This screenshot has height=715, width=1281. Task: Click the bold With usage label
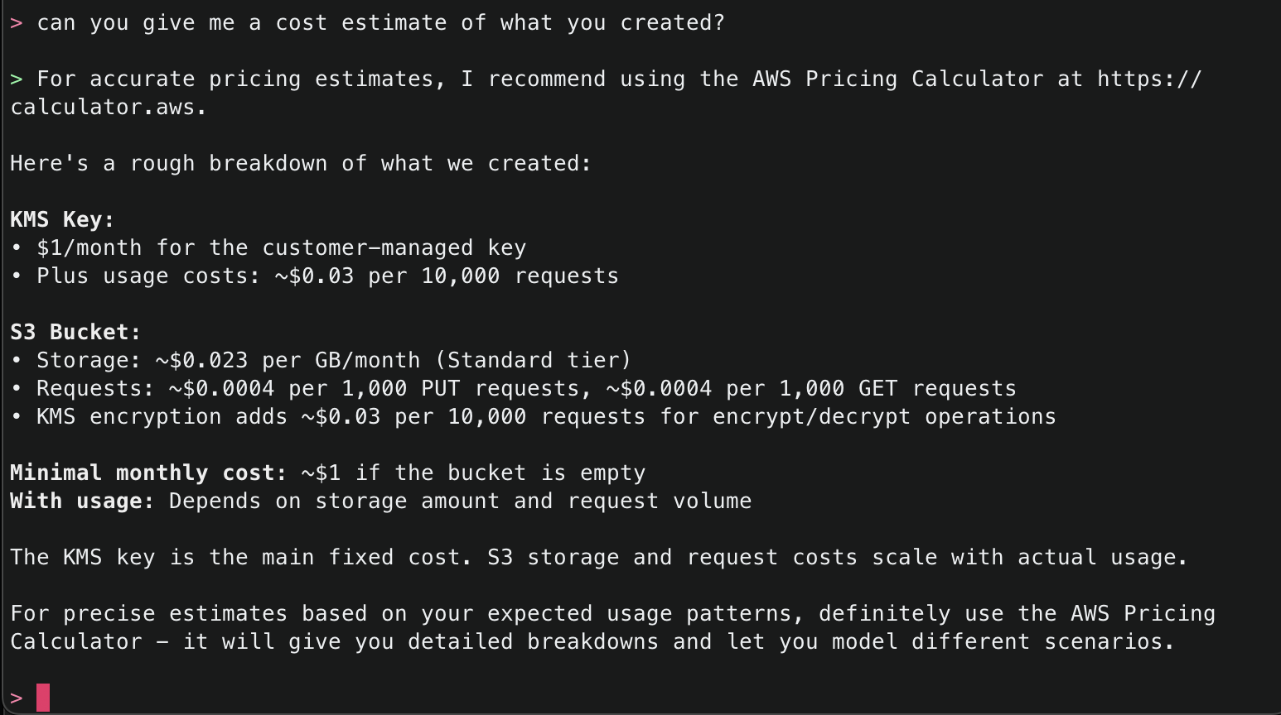pos(82,501)
